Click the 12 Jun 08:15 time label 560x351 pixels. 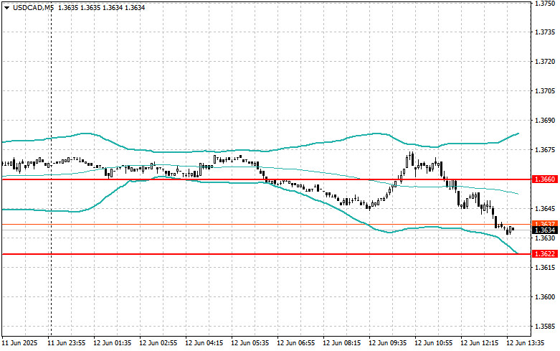pos(342,343)
